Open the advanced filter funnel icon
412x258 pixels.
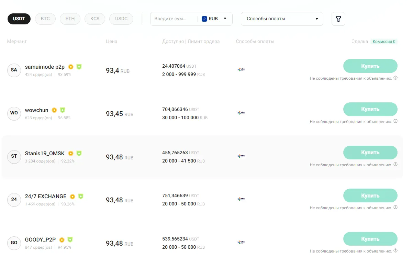(338, 19)
